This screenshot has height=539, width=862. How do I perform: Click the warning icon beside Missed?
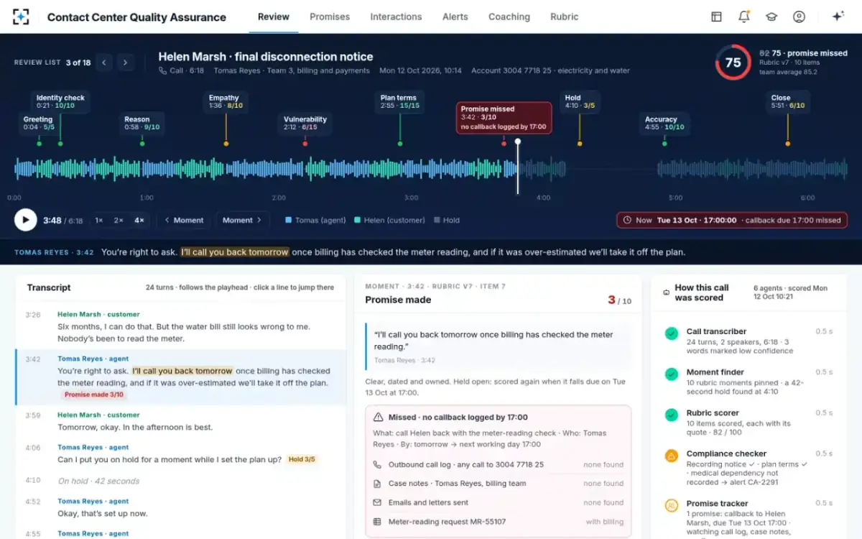click(378, 417)
